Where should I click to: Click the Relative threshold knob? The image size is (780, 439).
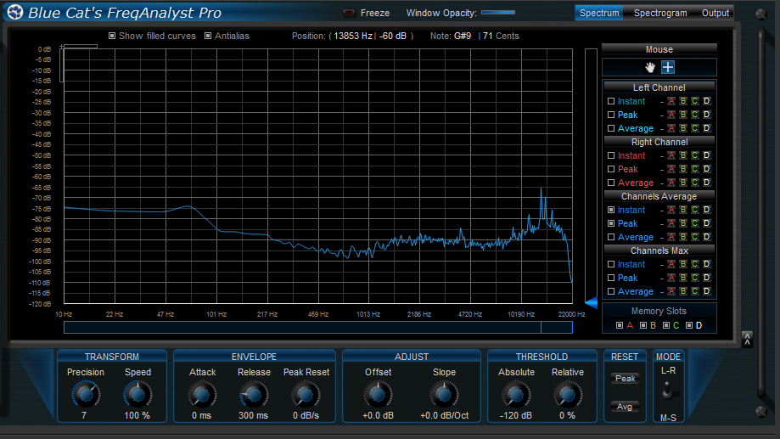pyautogui.click(x=567, y=395)
